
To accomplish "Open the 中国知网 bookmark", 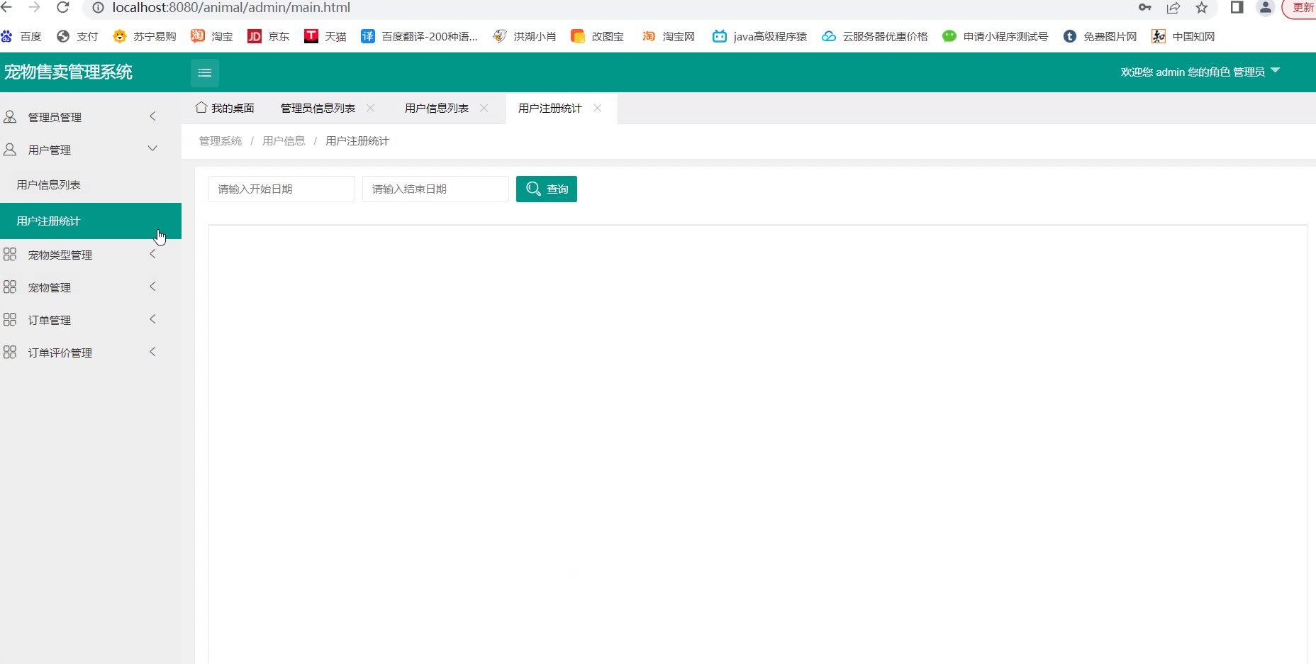I will click(x=1183, y=36).
